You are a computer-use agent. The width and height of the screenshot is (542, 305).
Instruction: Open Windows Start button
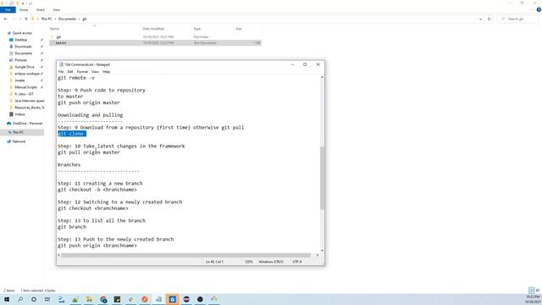click(x=7, y=299)
